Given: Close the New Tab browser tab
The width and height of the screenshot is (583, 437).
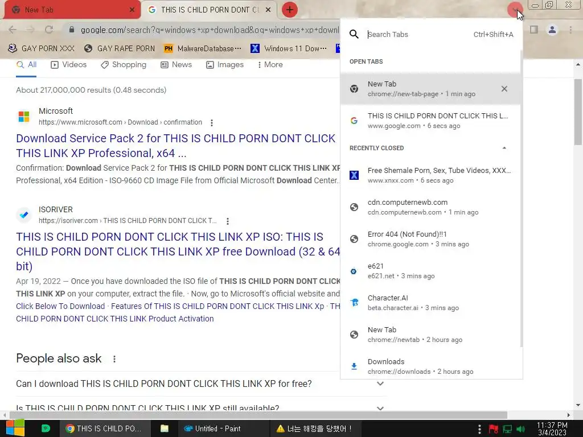Looking at the screenshot, I should pyautogui.click(x=132, y=10).
